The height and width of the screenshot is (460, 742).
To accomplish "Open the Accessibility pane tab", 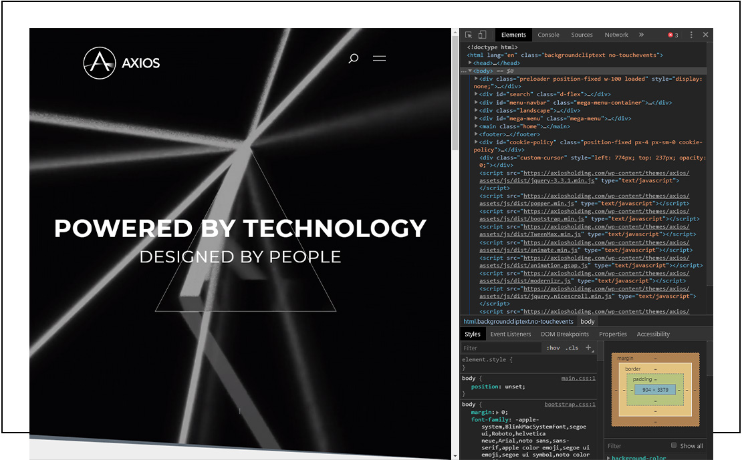I will coord(653,334).
